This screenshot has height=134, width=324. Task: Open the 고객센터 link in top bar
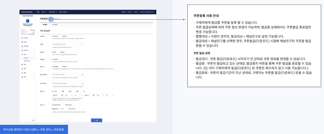coord(135,12)
